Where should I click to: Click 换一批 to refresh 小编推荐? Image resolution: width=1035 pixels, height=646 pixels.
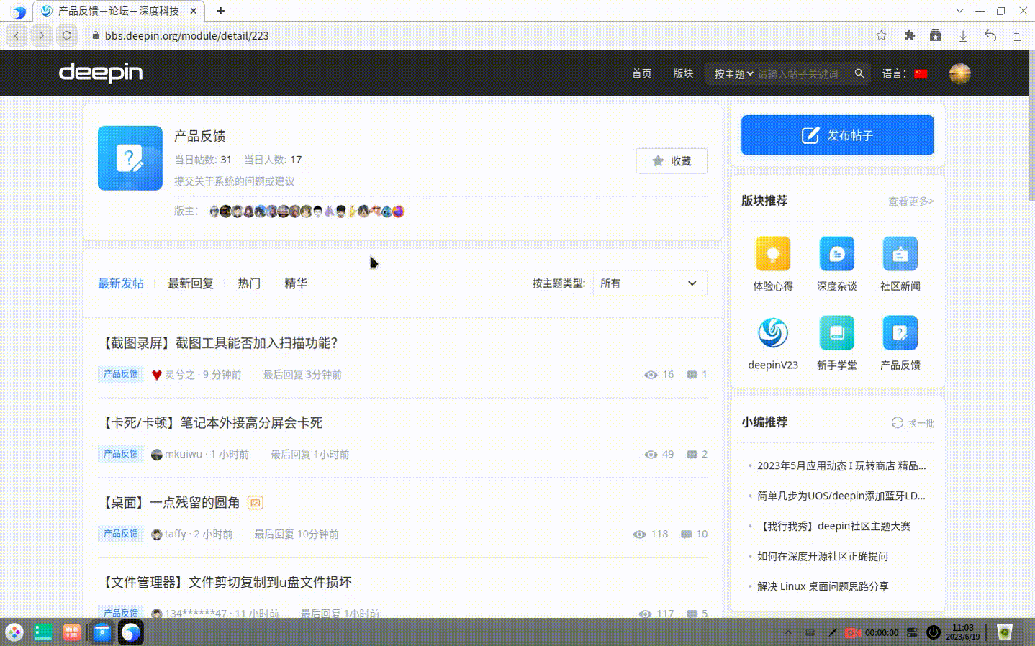coord(912,423)
